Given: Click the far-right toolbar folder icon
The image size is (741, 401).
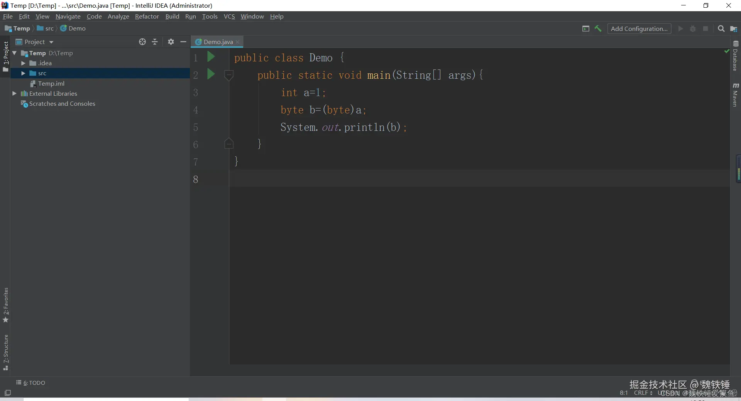Looking at the screenshot, I should pyautogui.click(x=734, y=29).
